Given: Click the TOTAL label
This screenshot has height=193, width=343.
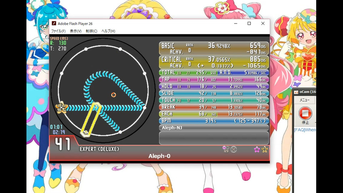Looking at the screenshot, I should point(168,73).
